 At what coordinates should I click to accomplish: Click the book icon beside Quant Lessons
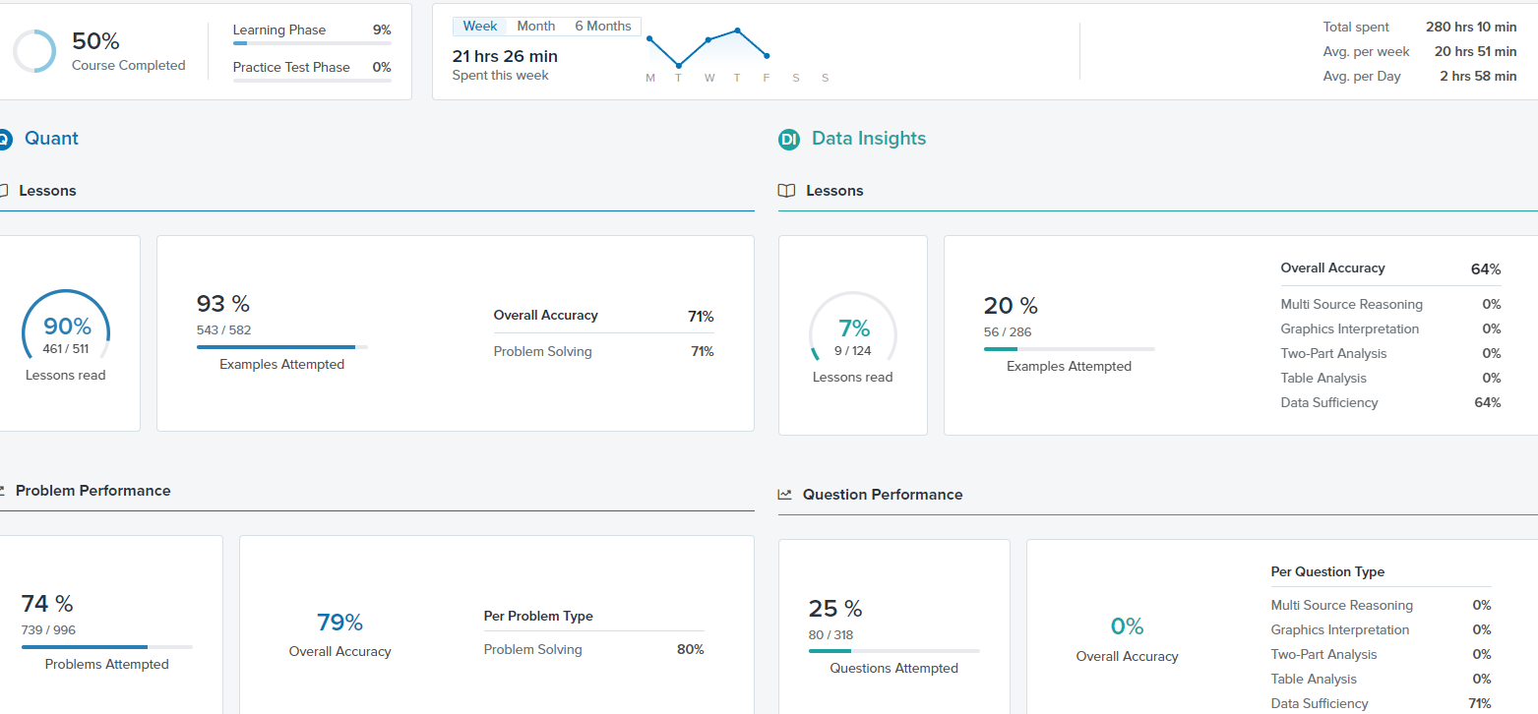pyautogui.click(x=3, y=191)
